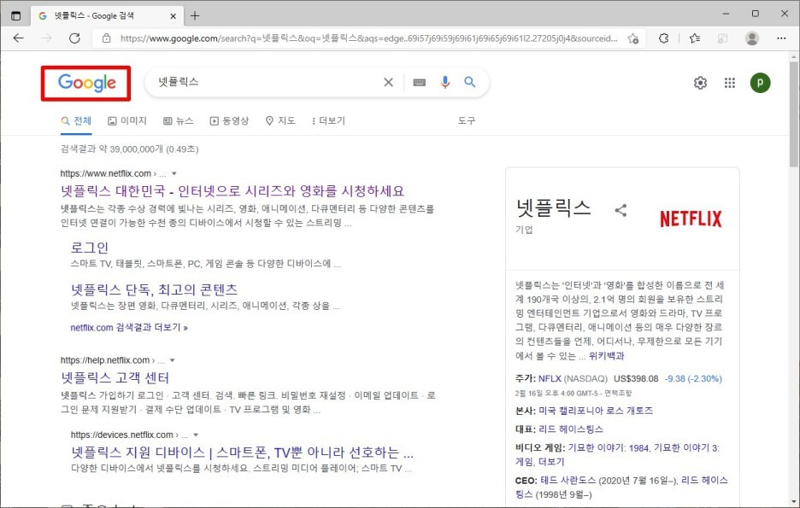Image resolution: width=800 pixels, height=508 pixels.
Task: Open 넷플릭스 지원 디바이스 result
Action: click(x=243, y=453)
